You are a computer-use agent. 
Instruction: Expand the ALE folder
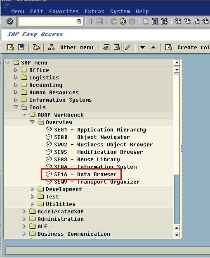point(24,226)
